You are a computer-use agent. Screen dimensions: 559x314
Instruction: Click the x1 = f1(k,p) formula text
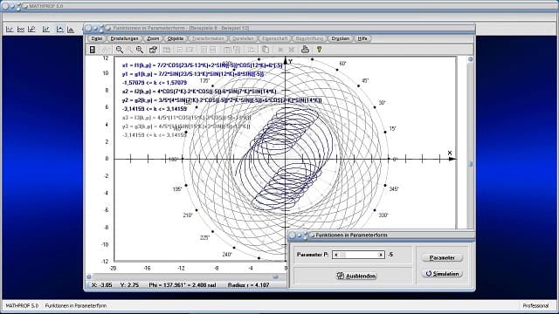tap(202, 65)
